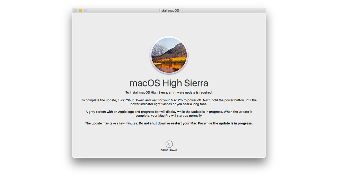Click the Shut Down arrow icon
Viewport: 338px width, 177px height.
click(169, 144)
